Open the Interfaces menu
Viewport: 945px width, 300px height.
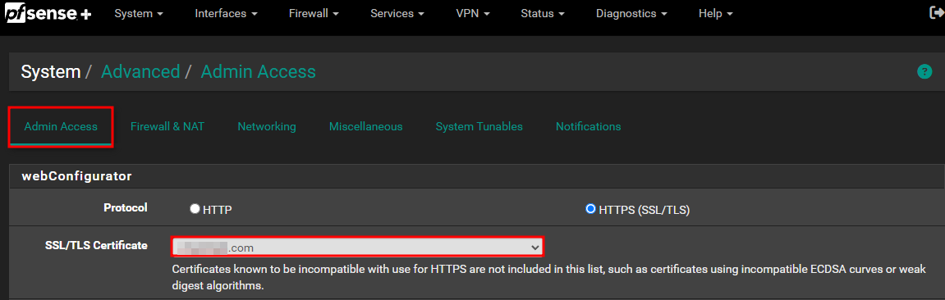click(226, 13)
